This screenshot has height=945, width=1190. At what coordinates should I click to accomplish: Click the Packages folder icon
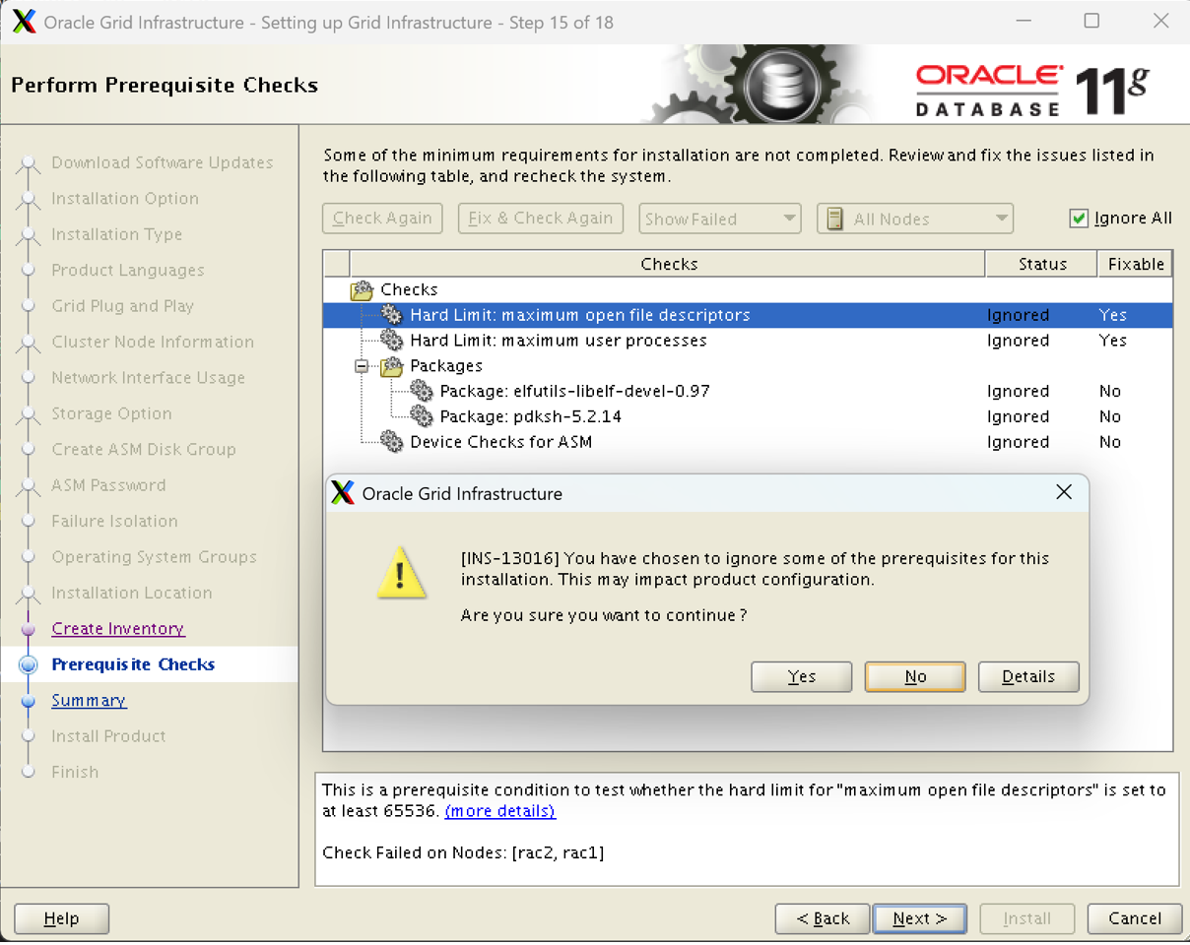click(392, 366)
